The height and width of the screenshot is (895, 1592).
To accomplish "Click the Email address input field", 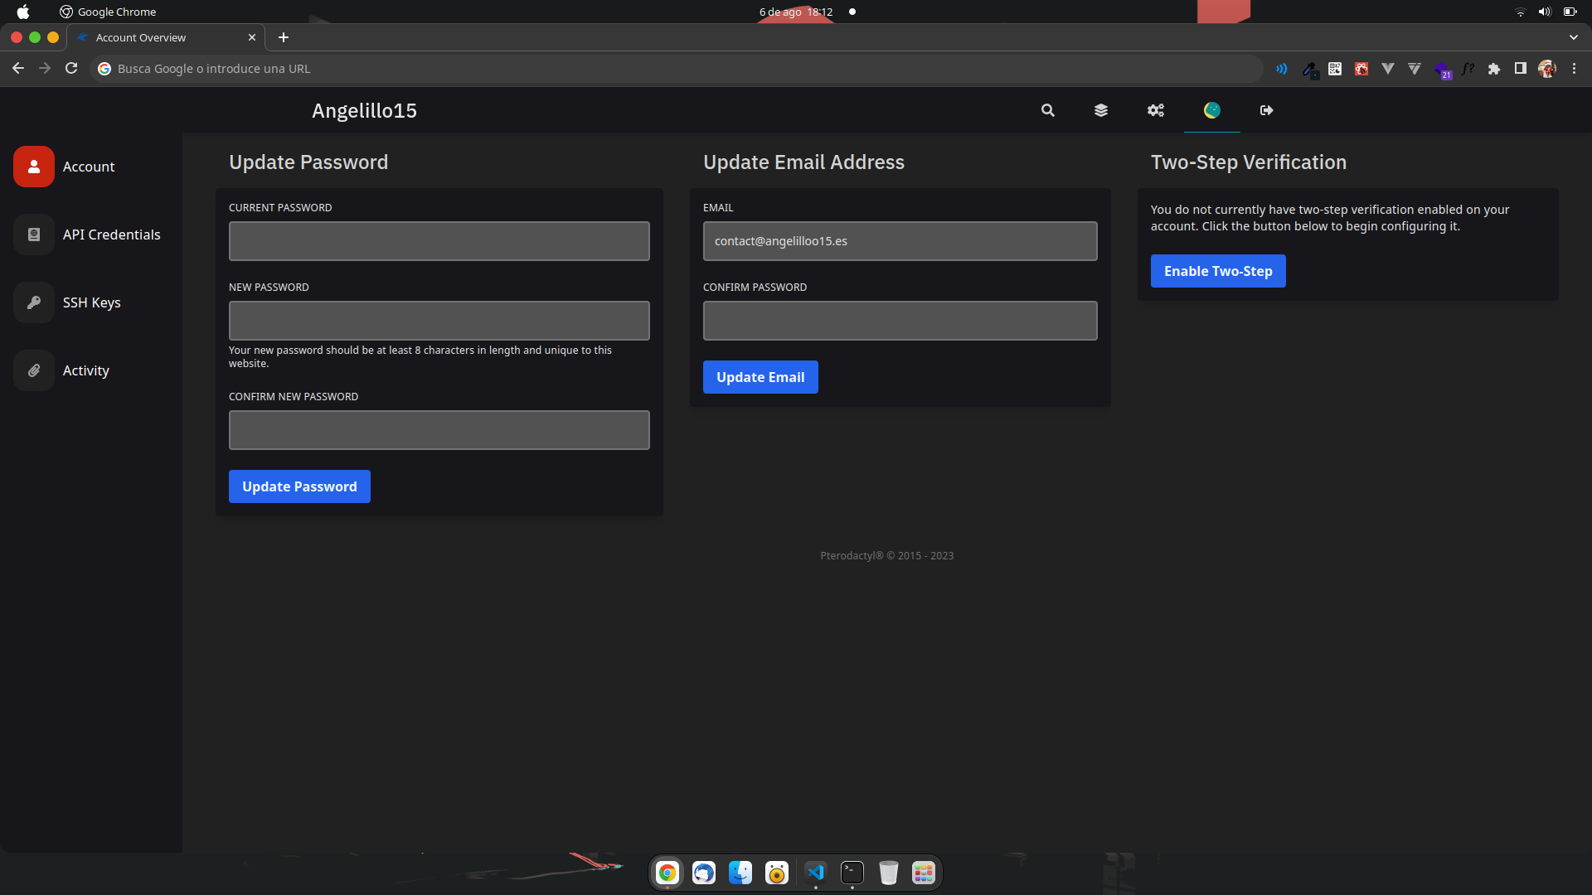I will (900, 241).
